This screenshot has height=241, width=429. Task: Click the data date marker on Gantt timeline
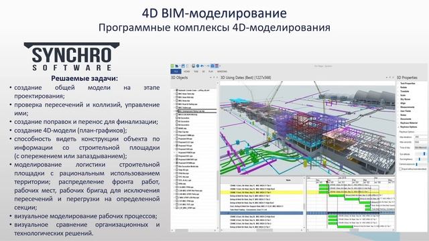tap(326, 181)
